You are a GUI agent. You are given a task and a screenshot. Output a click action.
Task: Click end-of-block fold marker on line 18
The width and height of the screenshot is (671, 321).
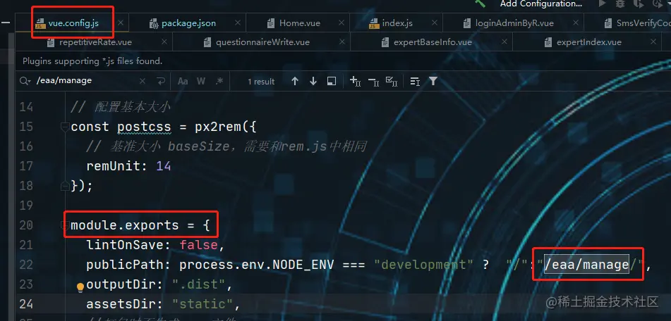65,186
